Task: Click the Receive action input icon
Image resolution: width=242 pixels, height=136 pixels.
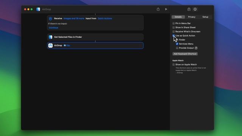Action: click(50, 19)
